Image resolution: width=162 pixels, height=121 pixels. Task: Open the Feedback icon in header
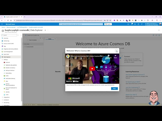tap(142, 24)
